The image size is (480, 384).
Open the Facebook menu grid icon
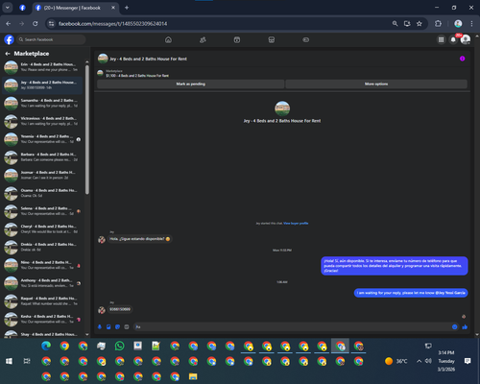click(x=441, y=39)
